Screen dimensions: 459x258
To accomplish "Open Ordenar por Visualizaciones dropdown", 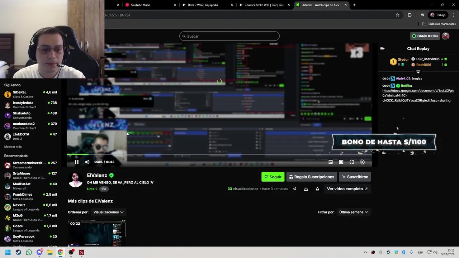I will [x=108, y=212].
